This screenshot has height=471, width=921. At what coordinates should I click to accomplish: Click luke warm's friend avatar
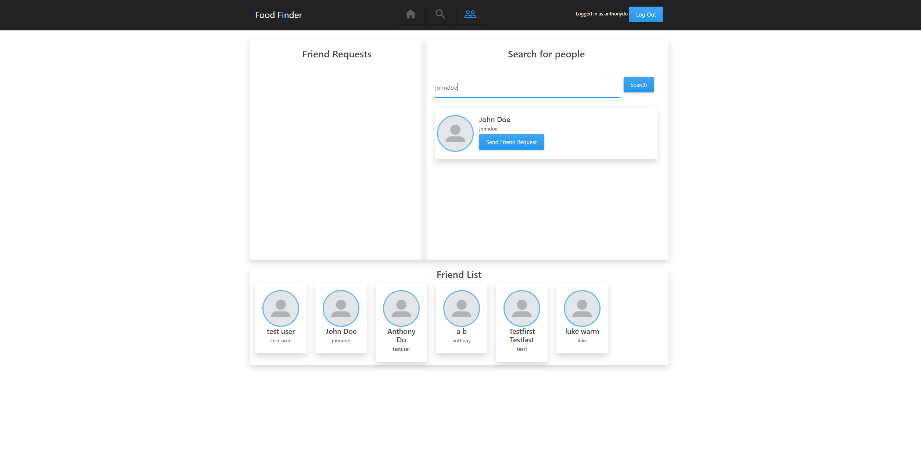pos(582,308)
